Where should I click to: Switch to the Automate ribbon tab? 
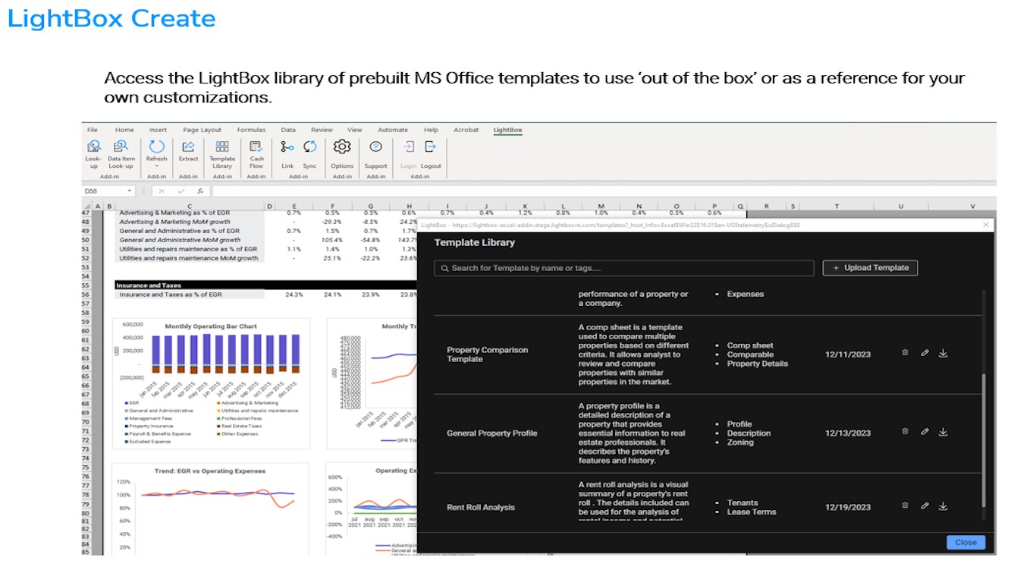point(393,130)
